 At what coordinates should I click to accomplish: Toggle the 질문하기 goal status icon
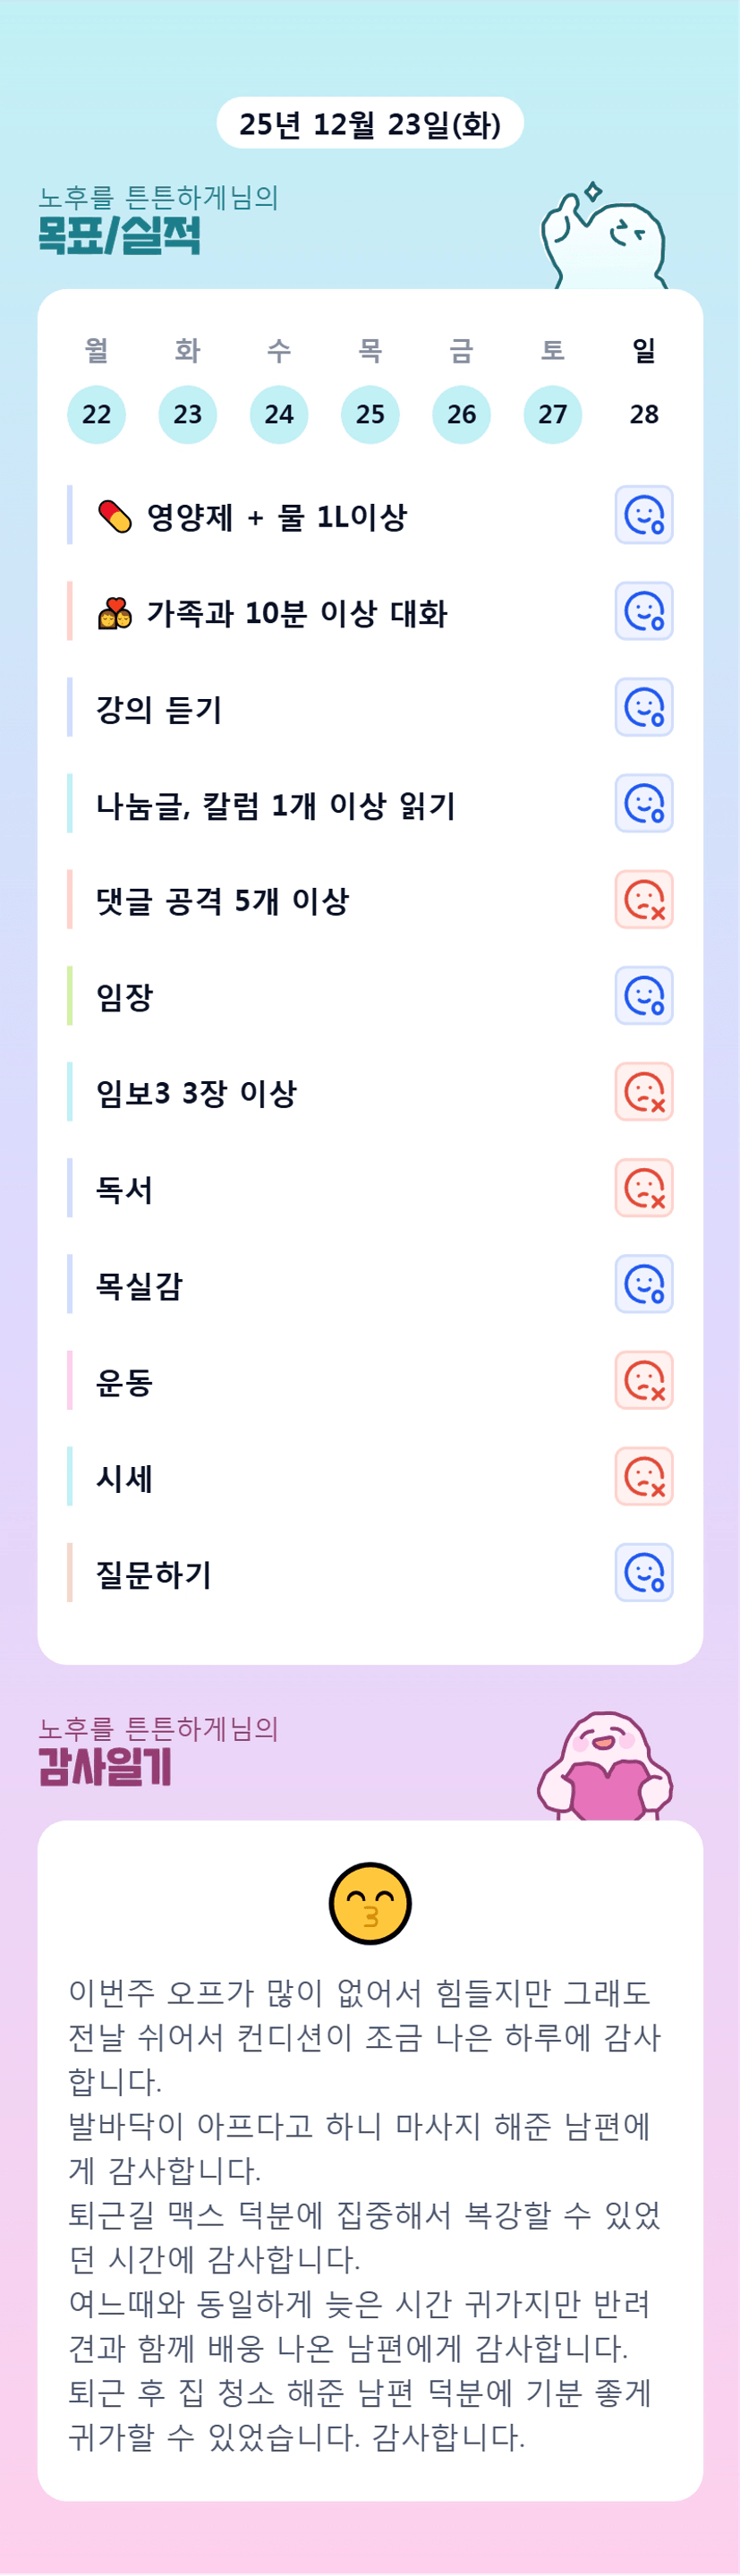click(644, 1573)
